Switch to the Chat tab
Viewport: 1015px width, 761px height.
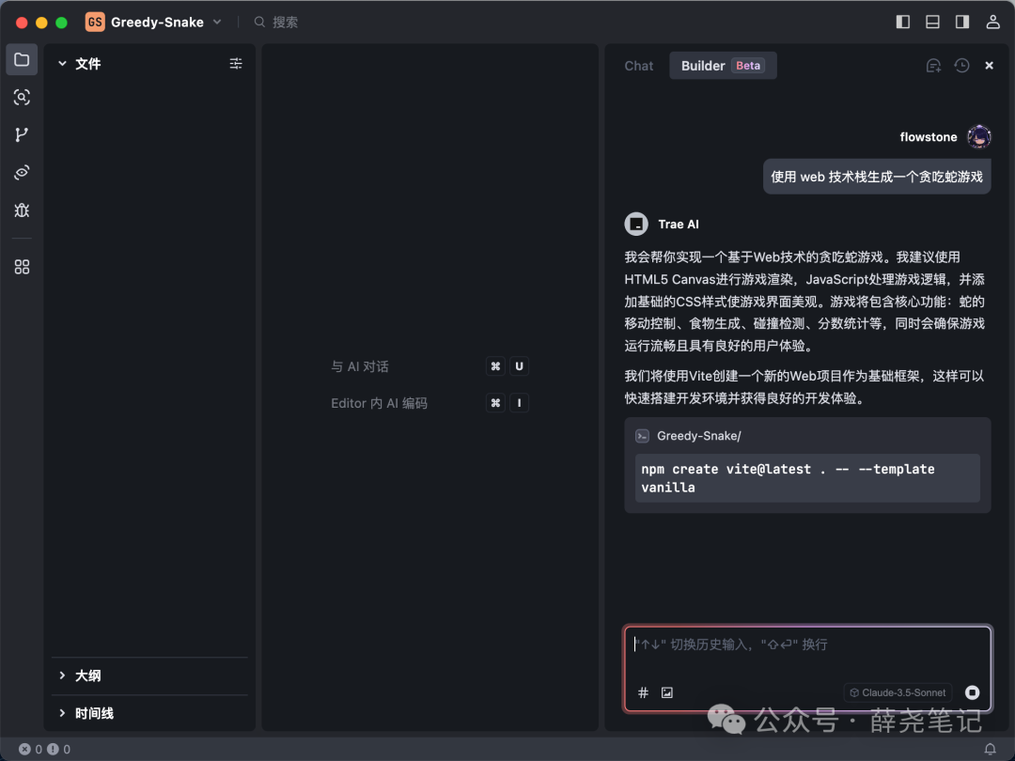point(638,66)
